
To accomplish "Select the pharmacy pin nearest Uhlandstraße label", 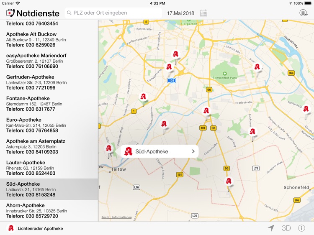I will point(175,54).
